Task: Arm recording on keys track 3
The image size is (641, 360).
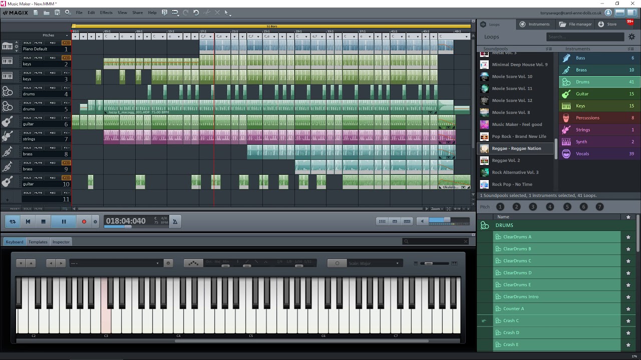Action: point(52,73)
